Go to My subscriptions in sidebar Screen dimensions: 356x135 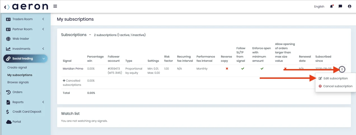[x=20, y=75]
